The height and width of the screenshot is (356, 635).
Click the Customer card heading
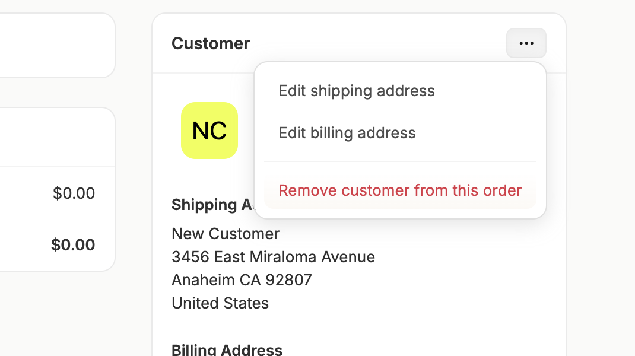tap(211, 43)
